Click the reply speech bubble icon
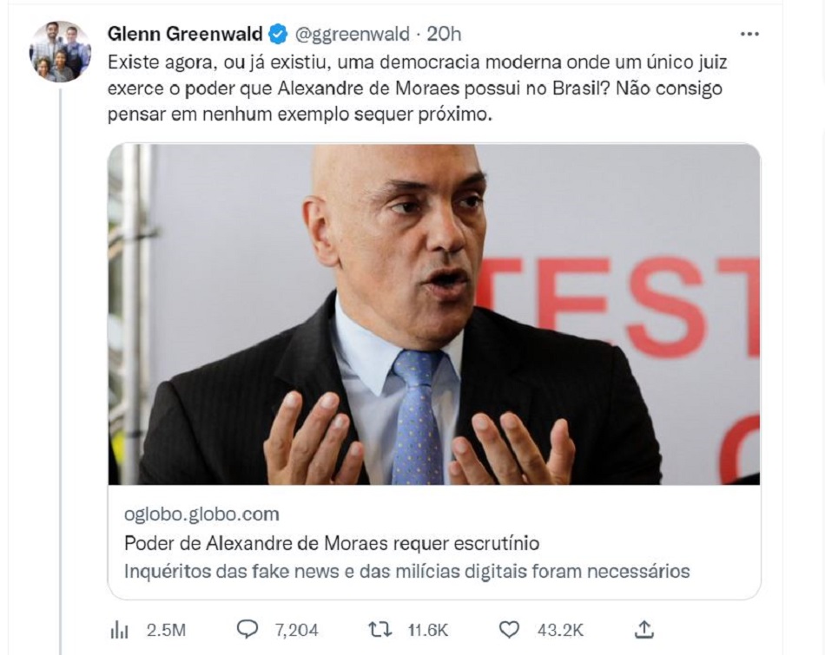The height and width of the screenshot is (655, 825). click(x=247, y=629)
